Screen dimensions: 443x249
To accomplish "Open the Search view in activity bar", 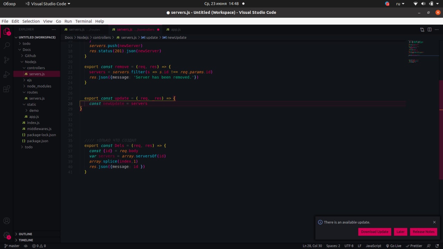I will pyautogui.click(x=7, y=45).
